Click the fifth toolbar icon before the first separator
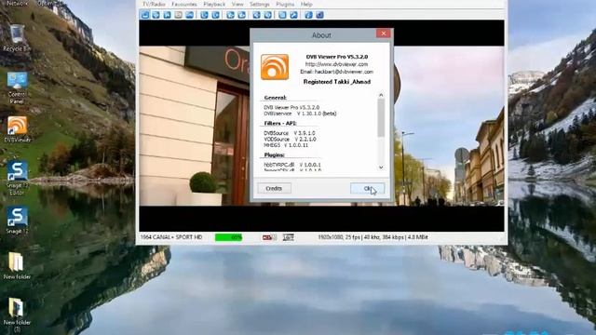Screen dimensions: 596x335 pyautogui.click(x=189, y=15)
